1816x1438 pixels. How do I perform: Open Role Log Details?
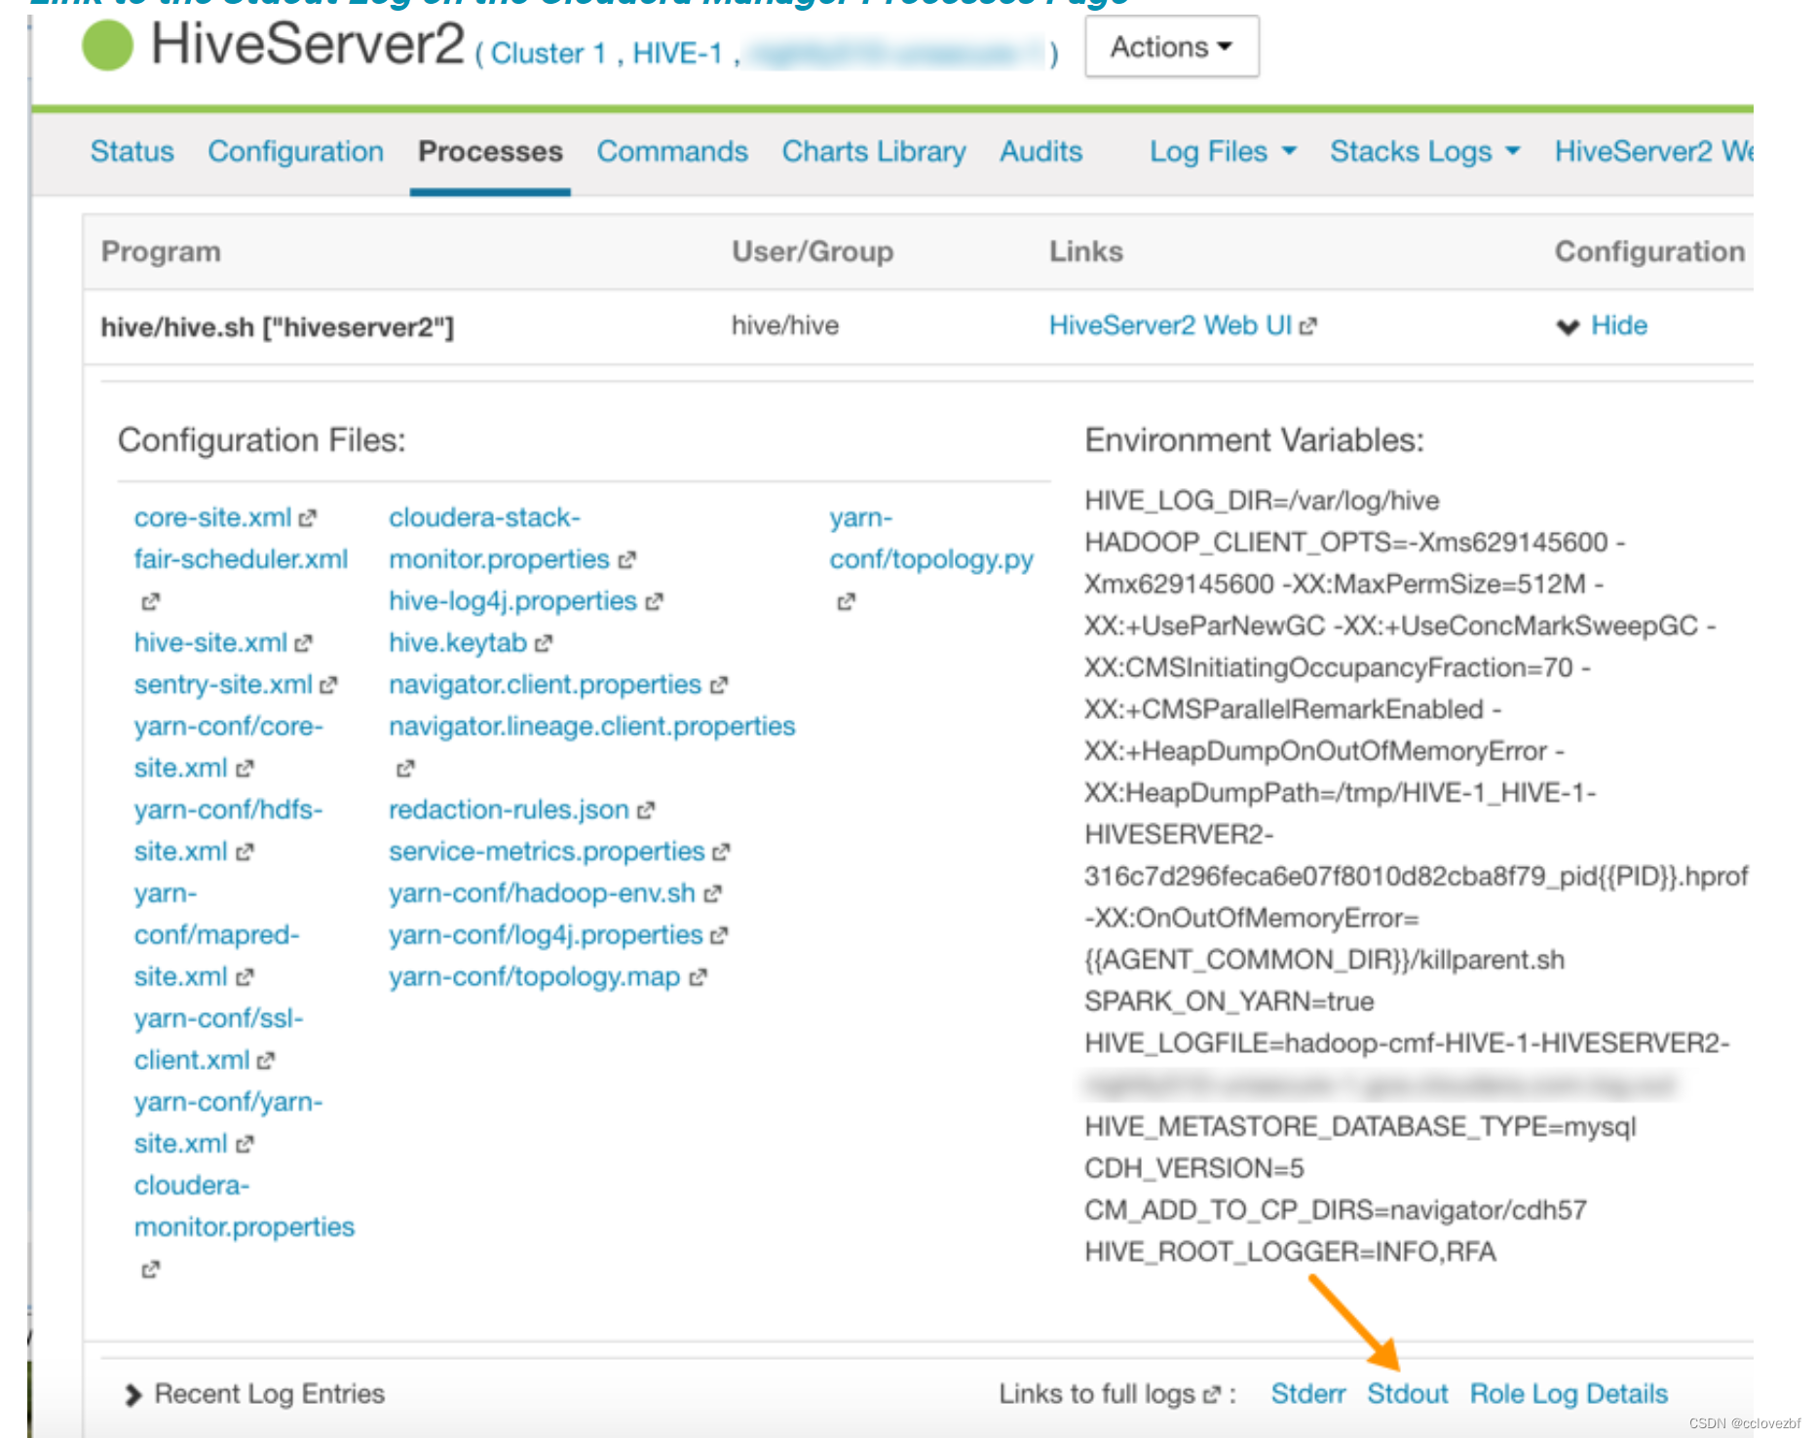(x=1567, y=1393)
